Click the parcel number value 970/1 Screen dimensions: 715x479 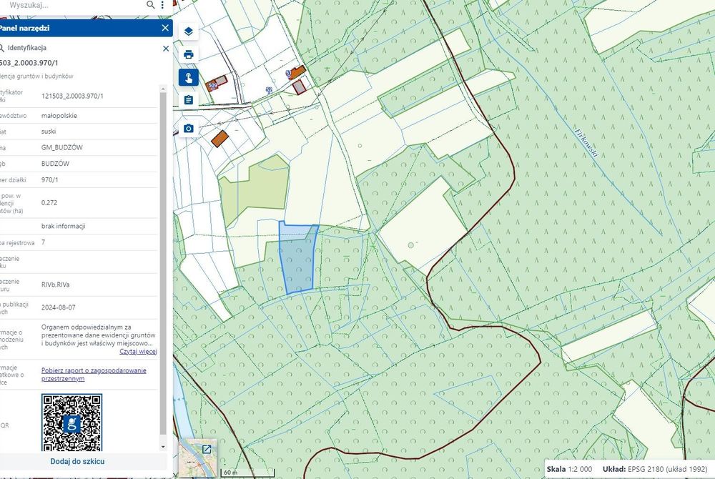(50, 180)
